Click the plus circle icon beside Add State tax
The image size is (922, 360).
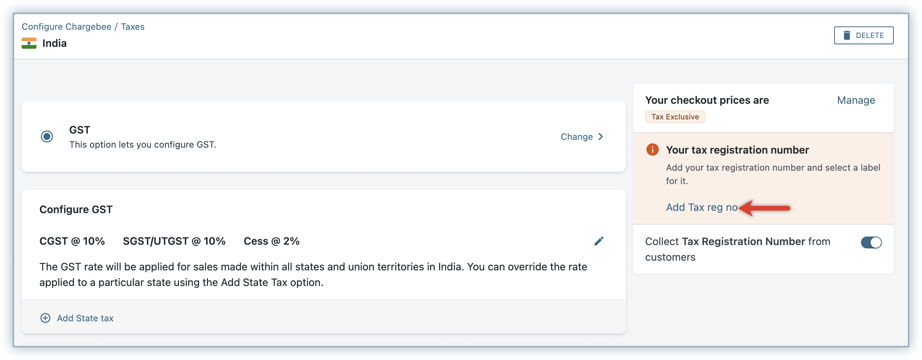point(45,318)
